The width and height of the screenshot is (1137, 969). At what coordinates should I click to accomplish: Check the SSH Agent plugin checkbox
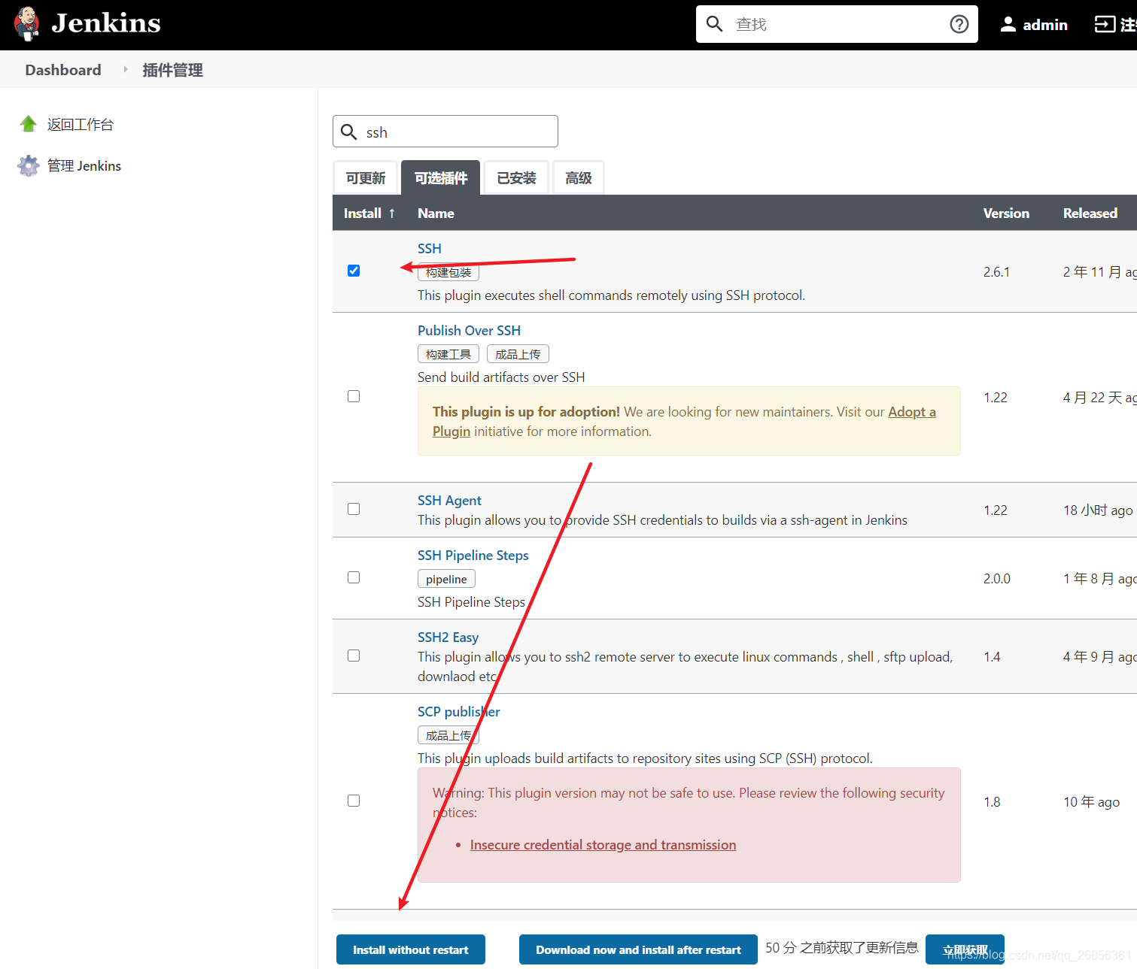pos(354,509)
